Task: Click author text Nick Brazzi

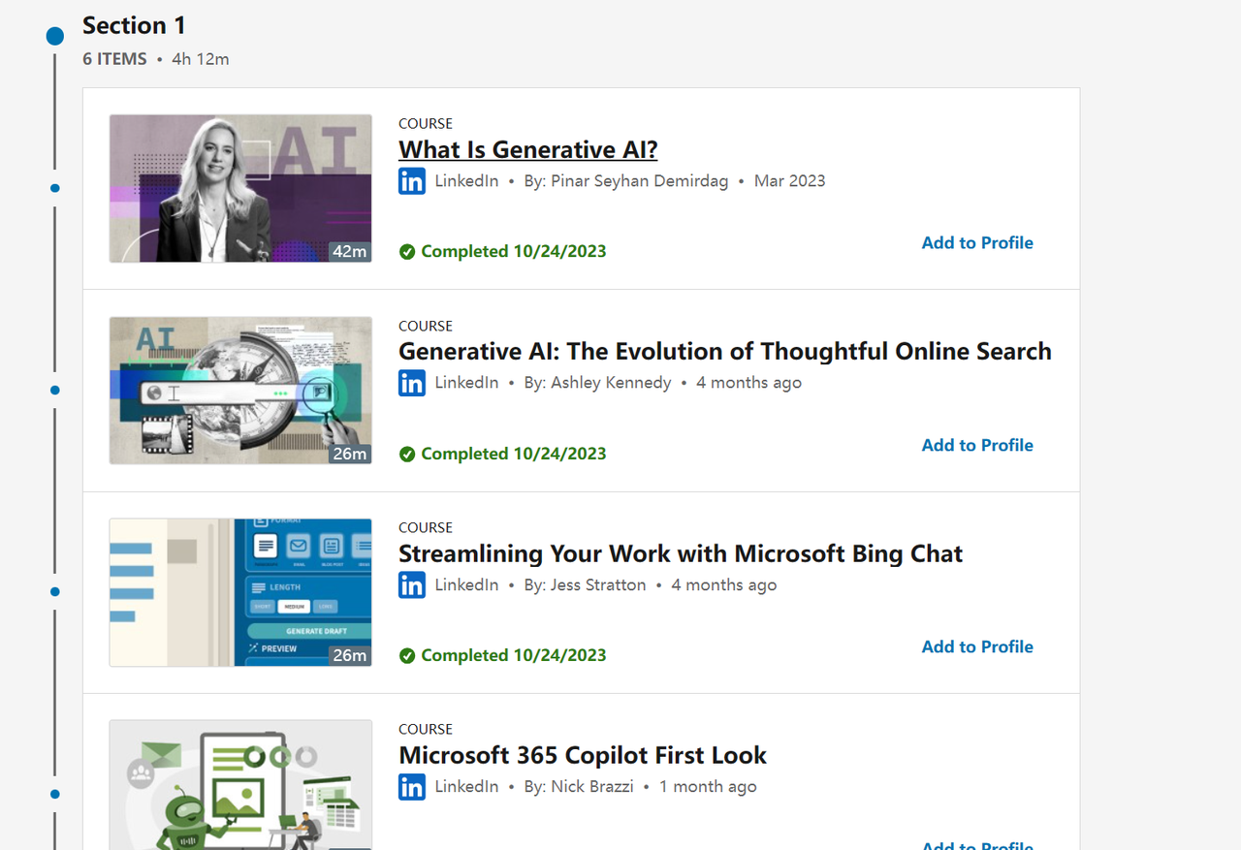Action: point(592,787)
